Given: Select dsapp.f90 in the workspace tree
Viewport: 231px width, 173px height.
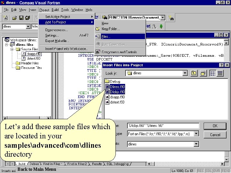Looking at the screenshot, I should tap(34, 54).
